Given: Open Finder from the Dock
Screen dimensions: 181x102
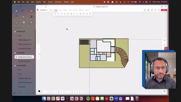Looking at the screenshot, I should click(x=44, y=99).
